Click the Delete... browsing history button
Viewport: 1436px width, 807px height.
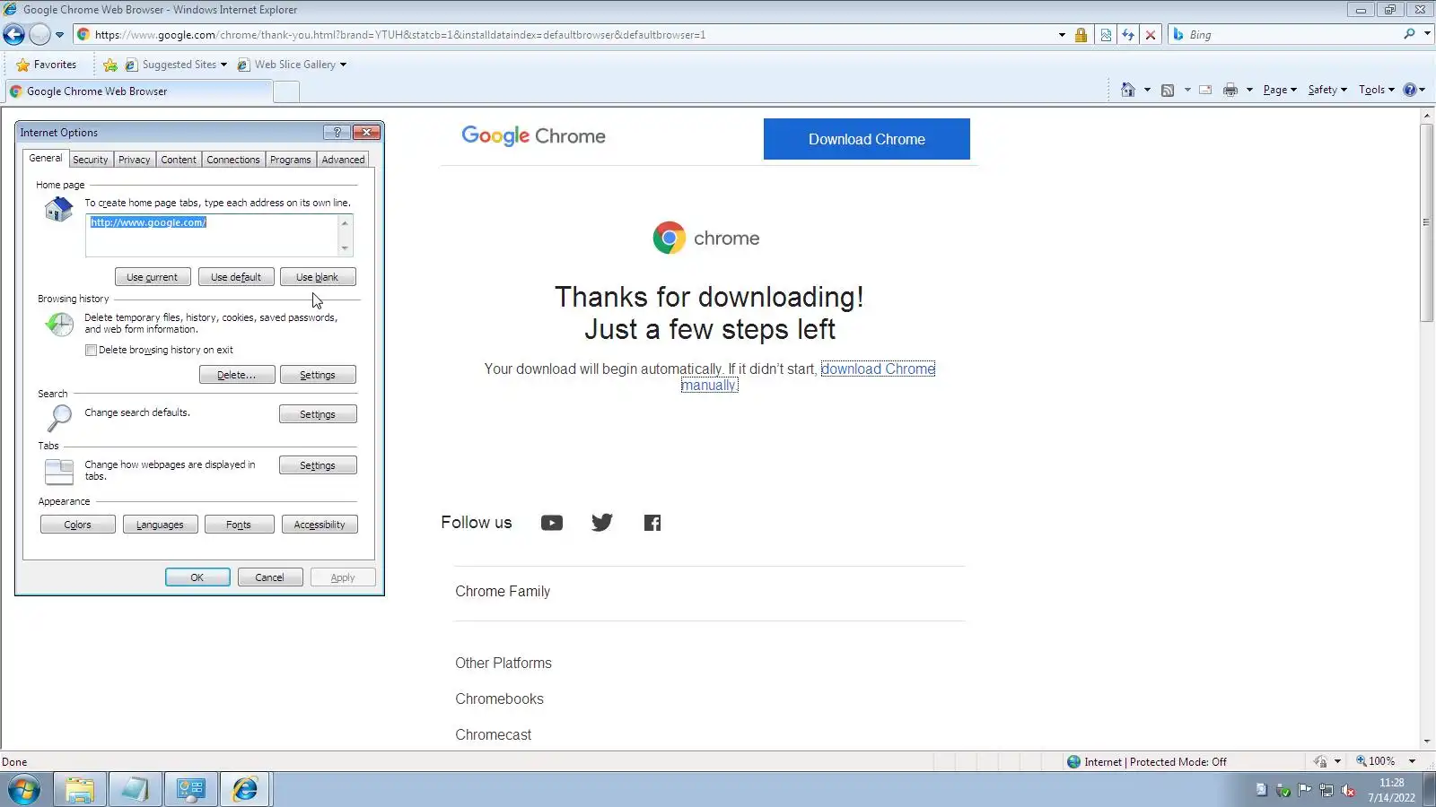[237, 375]
